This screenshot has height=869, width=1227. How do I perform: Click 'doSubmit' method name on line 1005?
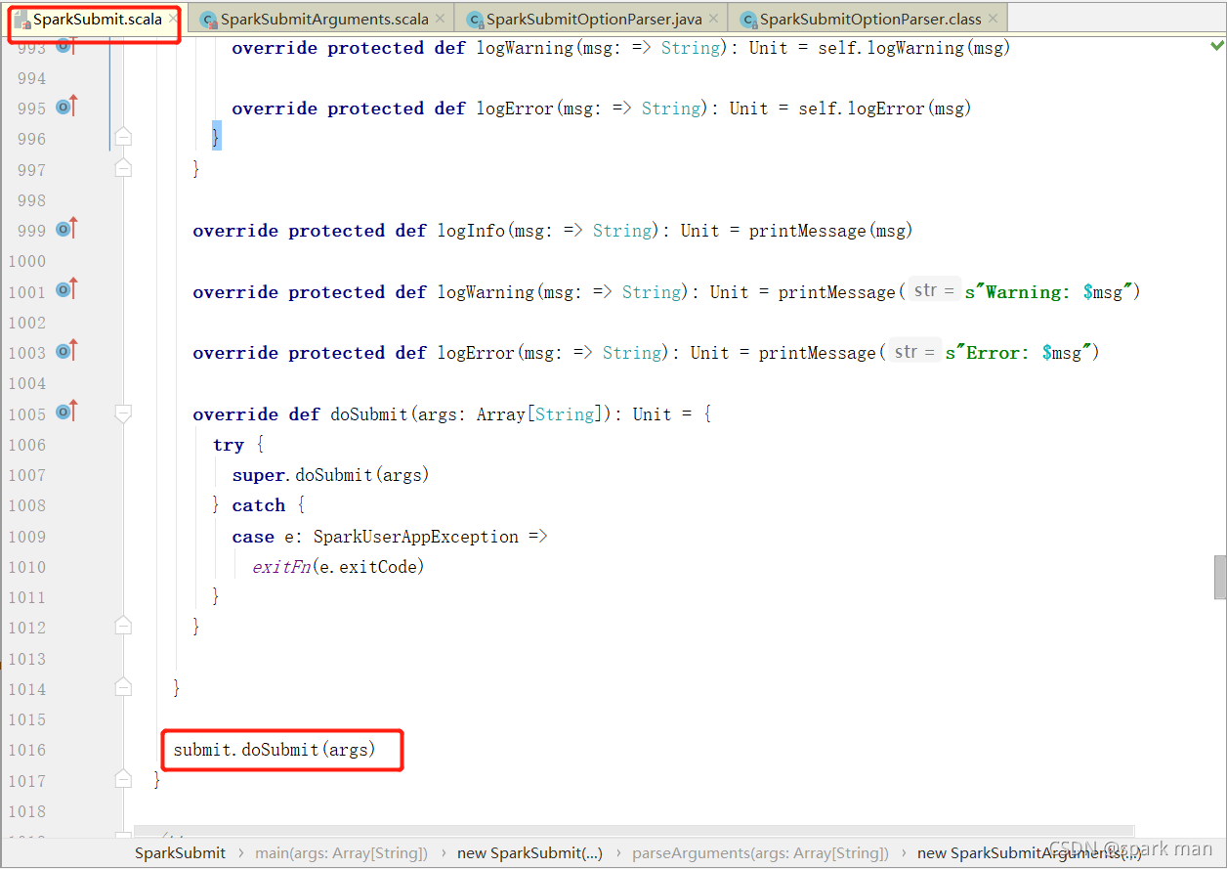[369, 414]
